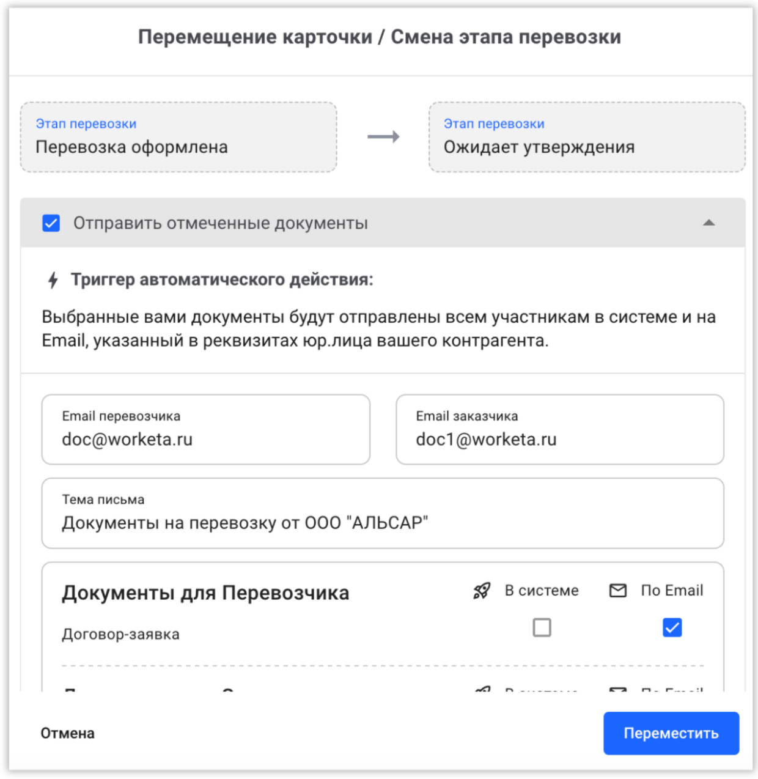
Task: Click the В системе column header
Action: coord(542,591)
